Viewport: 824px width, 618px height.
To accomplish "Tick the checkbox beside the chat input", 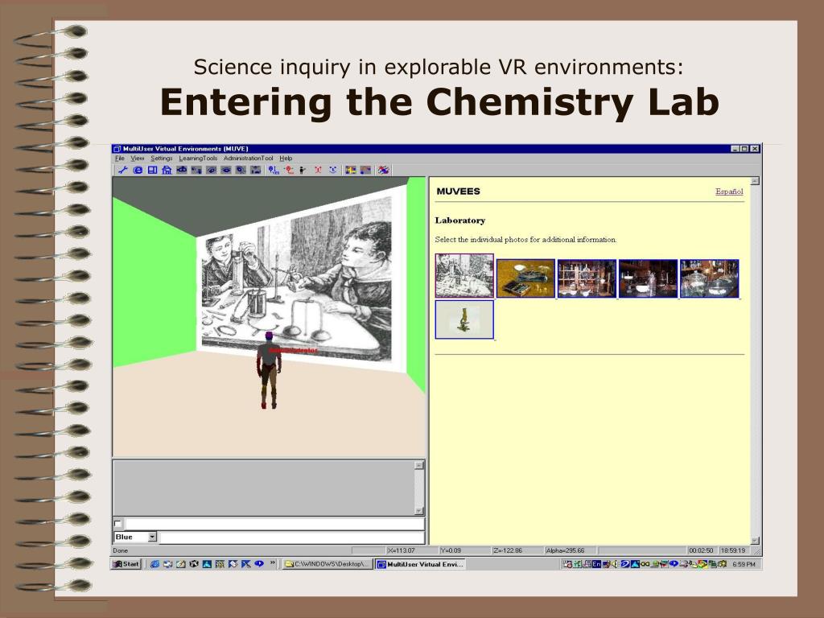I will 118,524.
